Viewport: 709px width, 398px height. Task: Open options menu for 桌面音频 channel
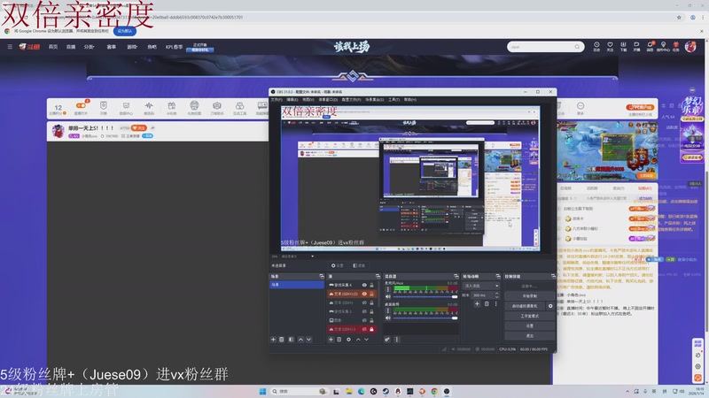point(387,311)
